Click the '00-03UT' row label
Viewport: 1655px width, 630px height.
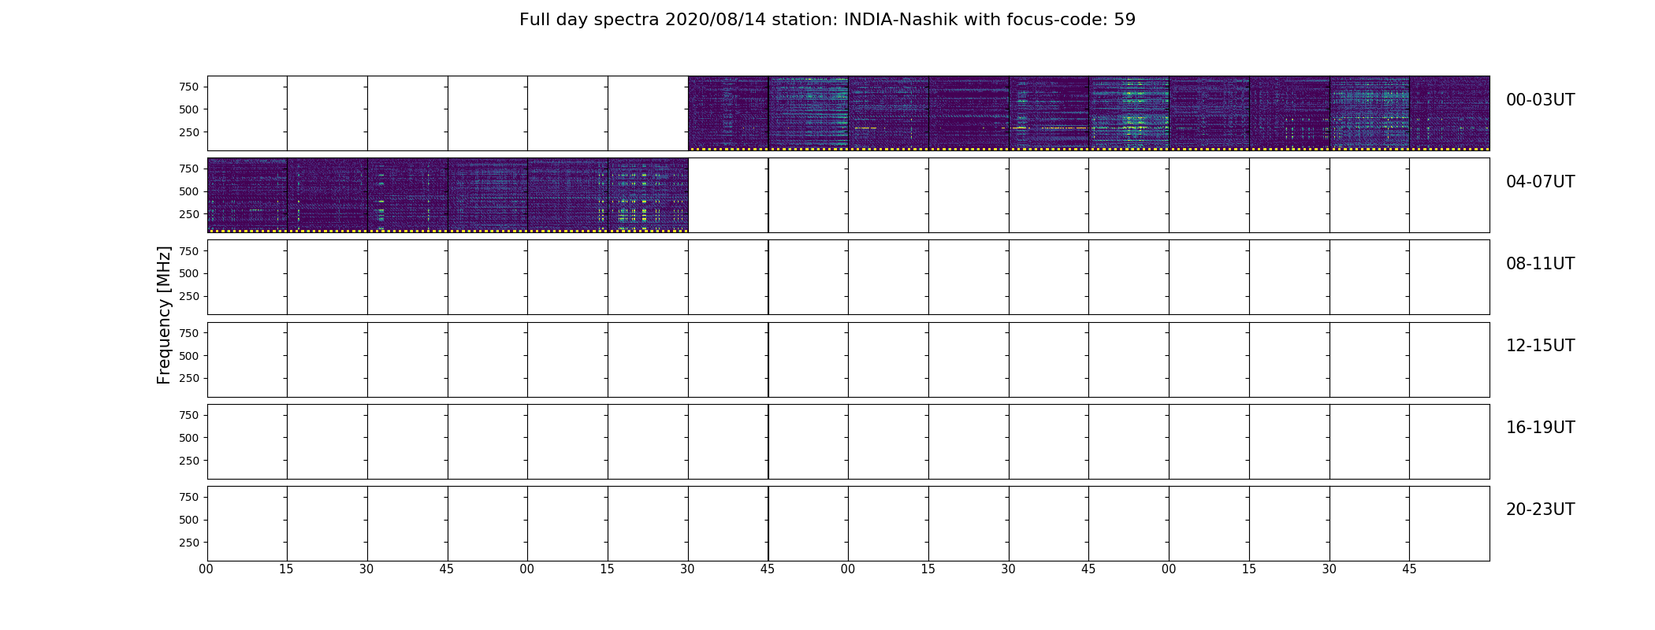[1540, 100]
